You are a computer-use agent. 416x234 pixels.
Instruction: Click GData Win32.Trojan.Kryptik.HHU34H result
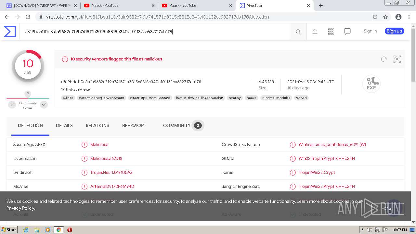[327, 159]
